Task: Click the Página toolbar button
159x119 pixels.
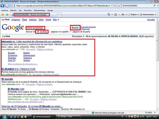Action: (x=133, y=14)
